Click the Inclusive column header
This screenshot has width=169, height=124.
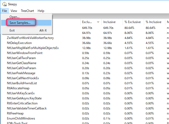tap(112, 22)
